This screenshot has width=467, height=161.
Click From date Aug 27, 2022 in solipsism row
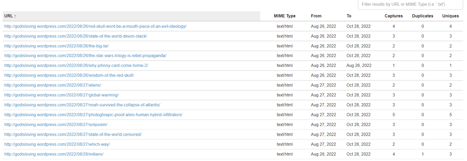(x=323, y=124)
